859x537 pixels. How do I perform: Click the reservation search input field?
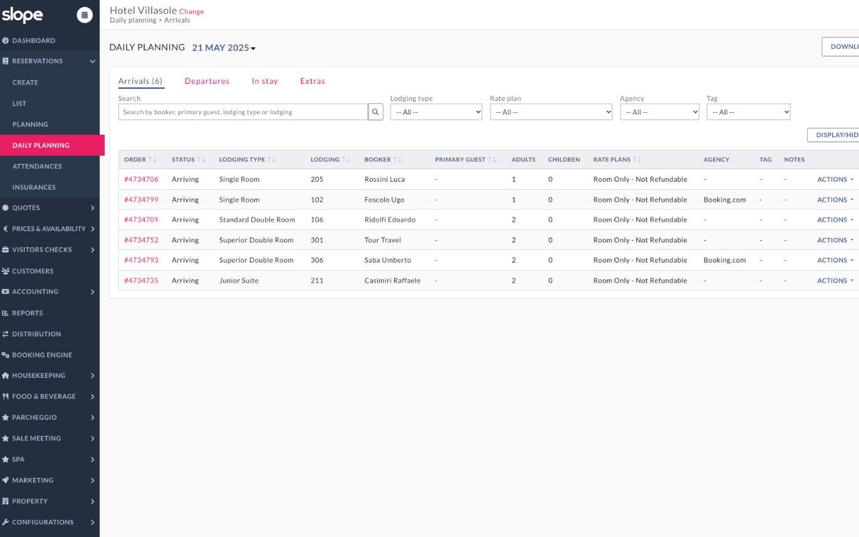coord(242,112)
